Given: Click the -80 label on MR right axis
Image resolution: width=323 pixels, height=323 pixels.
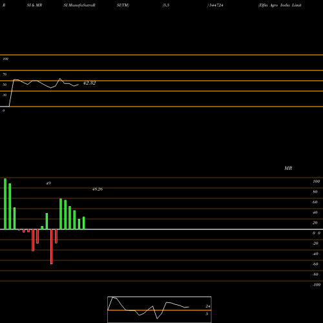Looking at the screenshot, I should [x=315, y=275].
